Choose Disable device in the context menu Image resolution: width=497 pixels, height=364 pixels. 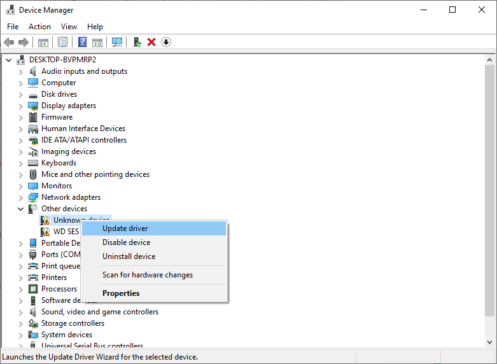point(154,242)
